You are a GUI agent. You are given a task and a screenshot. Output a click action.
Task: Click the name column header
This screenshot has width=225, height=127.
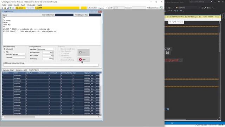20,73
